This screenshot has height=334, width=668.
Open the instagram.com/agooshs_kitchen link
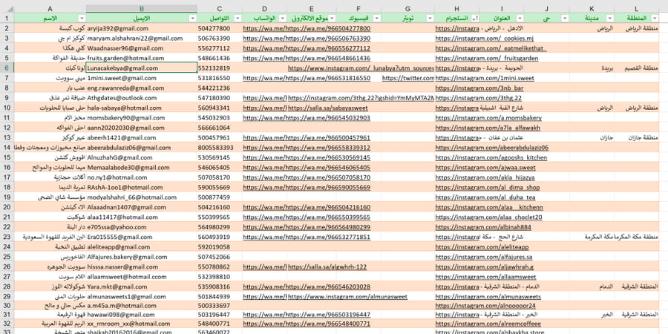point(491,157)
